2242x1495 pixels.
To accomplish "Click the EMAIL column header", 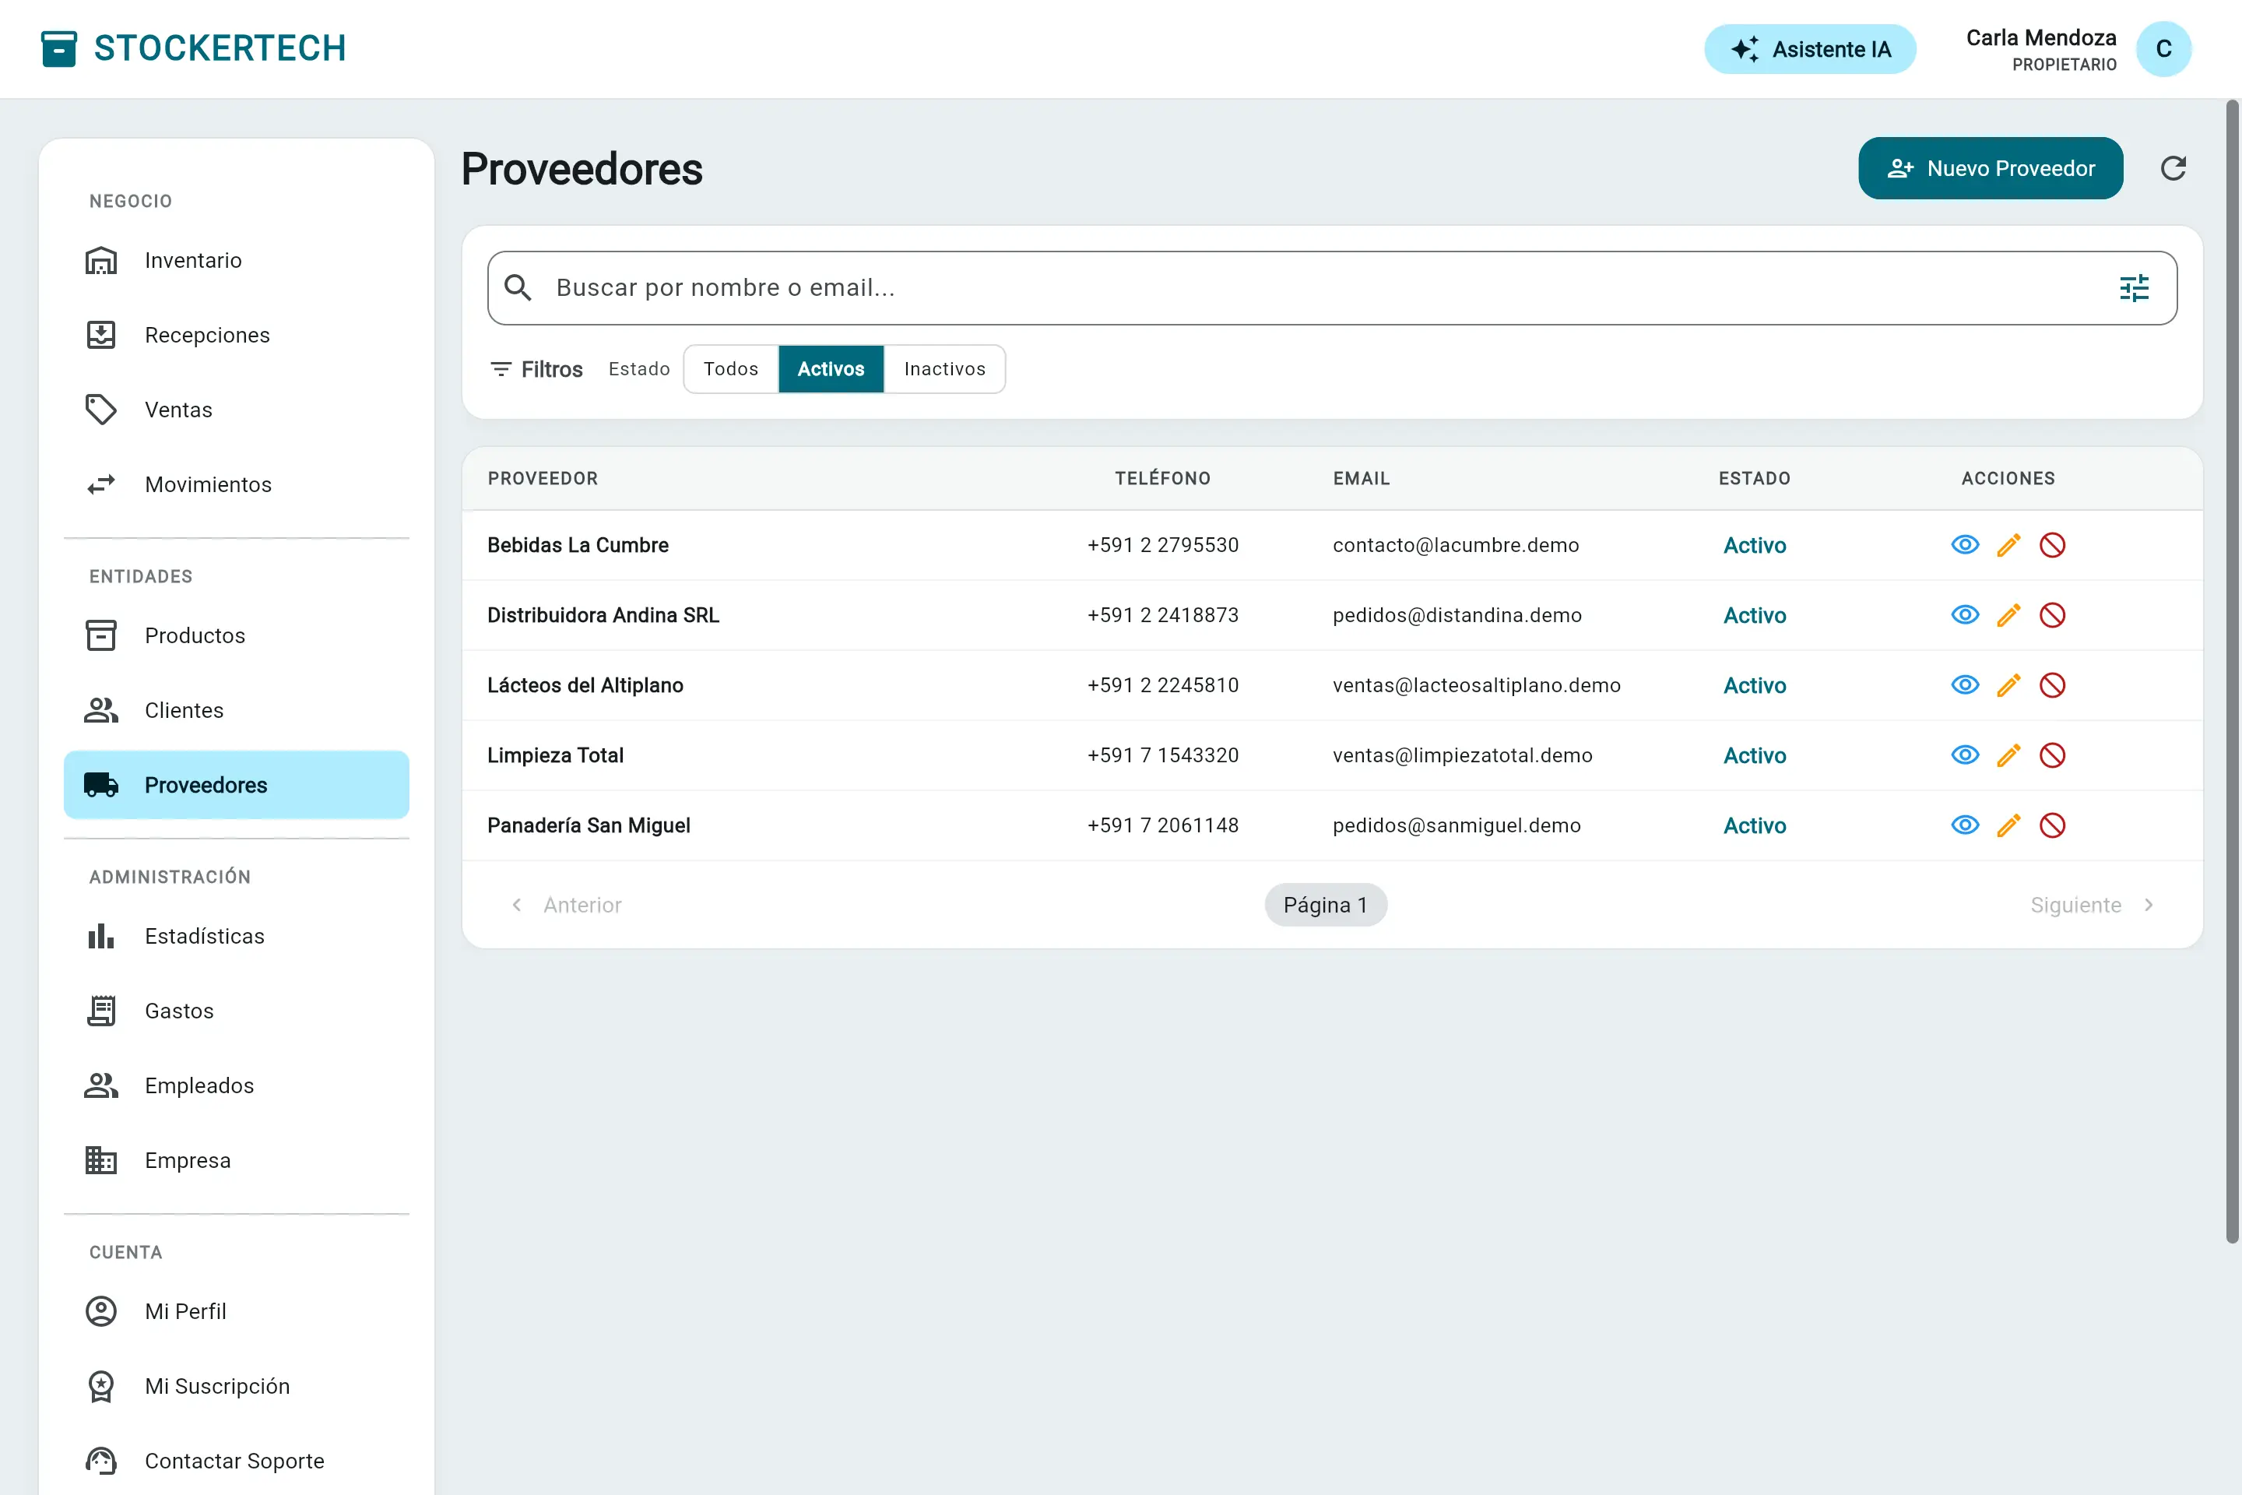I will click(x=1362, y=479).
